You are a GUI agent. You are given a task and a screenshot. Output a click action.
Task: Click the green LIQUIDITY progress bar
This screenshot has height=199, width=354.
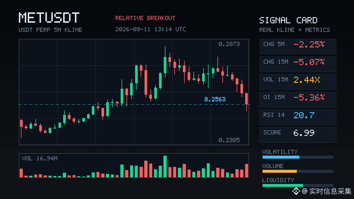click(298, 185)
